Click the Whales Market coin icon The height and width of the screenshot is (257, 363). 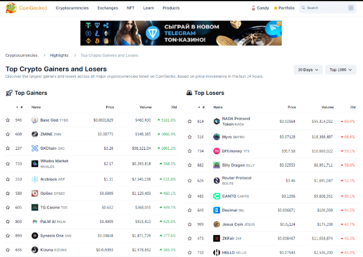point(35,164)
